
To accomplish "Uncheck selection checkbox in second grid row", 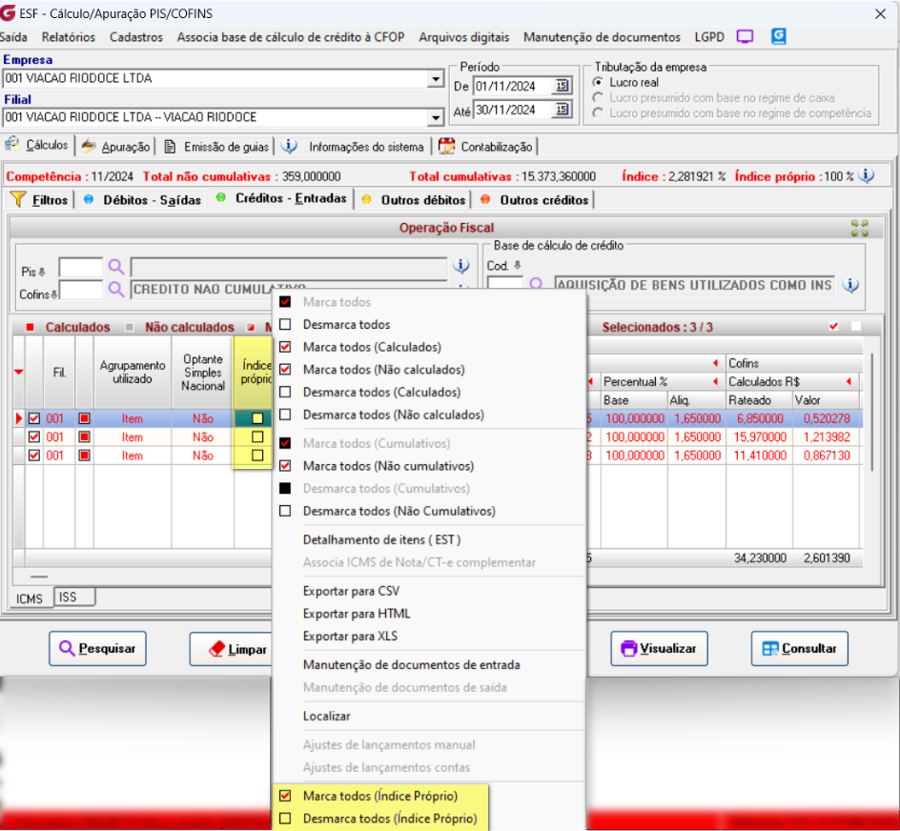I will 34,437.
